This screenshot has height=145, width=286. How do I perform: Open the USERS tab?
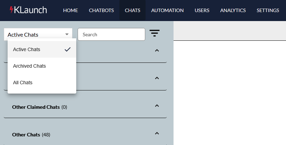pyautogui.click(x=202, y=10)
